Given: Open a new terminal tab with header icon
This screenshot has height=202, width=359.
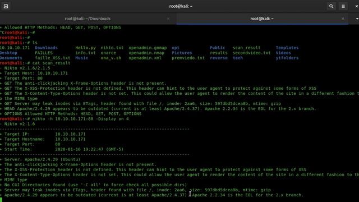Looking at the screenshot, I should [6, 6].
